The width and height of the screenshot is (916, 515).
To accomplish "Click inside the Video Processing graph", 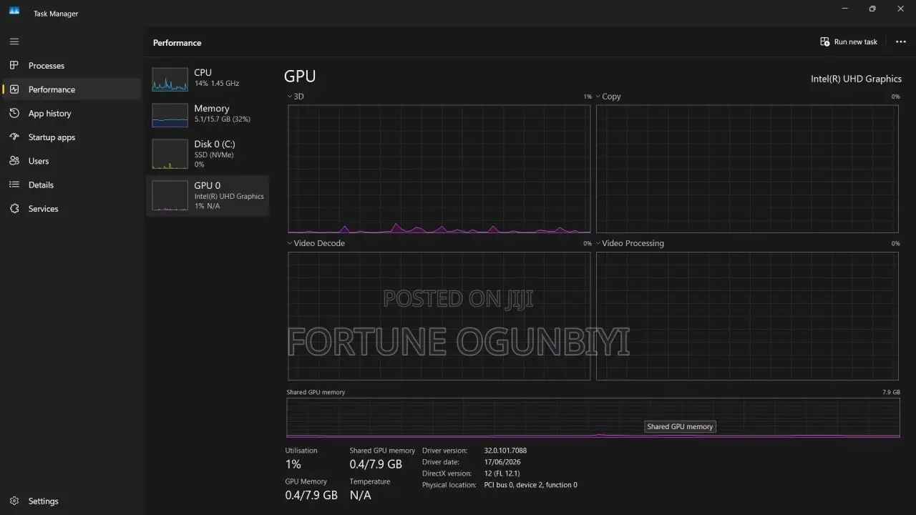I will [747, 316].
